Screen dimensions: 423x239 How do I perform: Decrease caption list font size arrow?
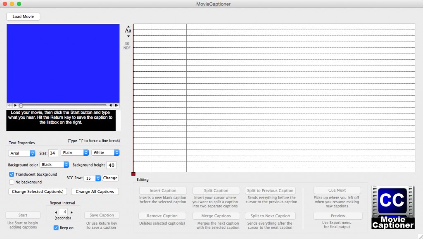128,36
